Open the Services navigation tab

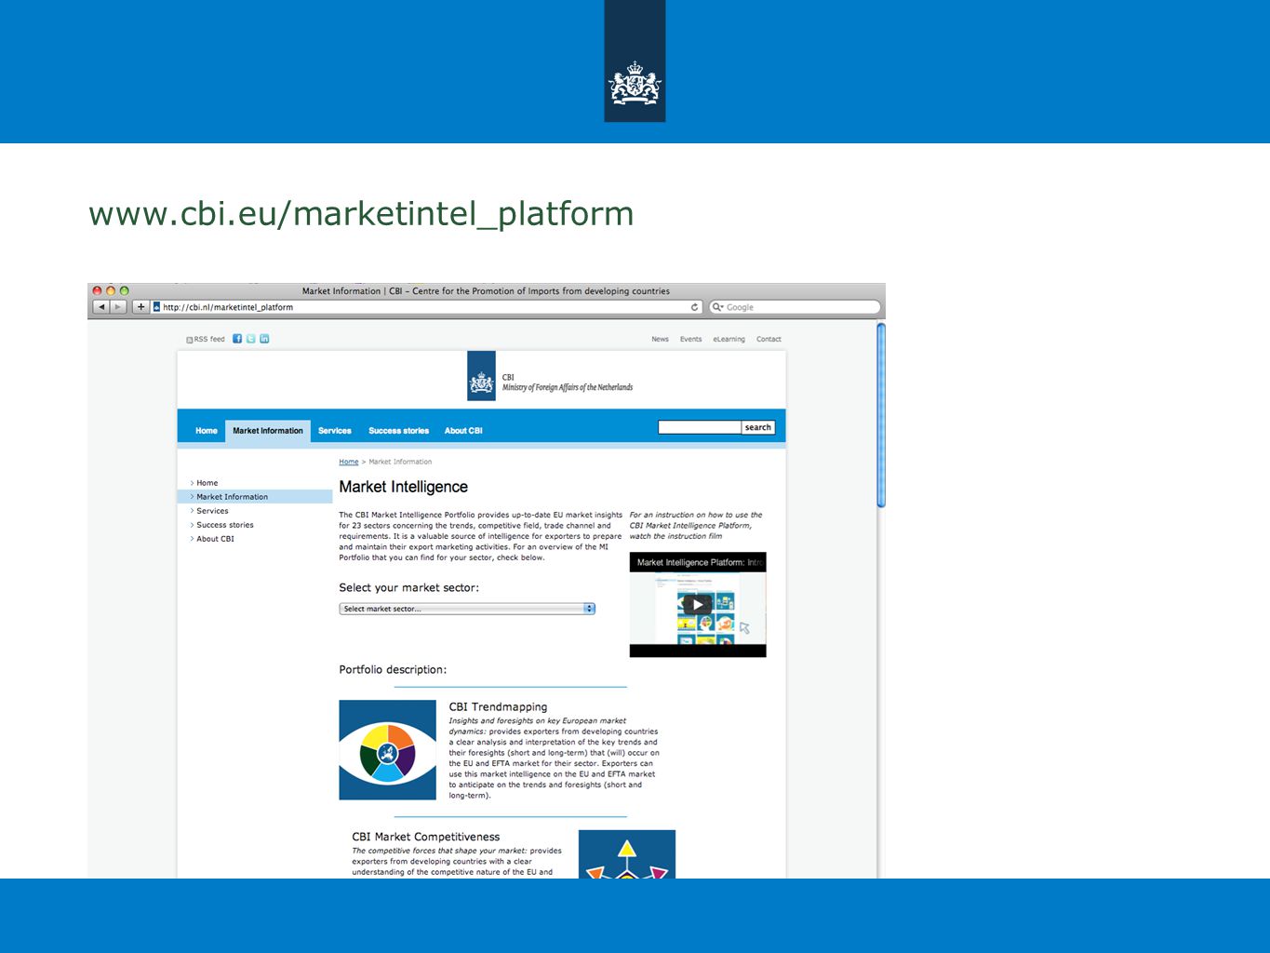pos(335,431)
